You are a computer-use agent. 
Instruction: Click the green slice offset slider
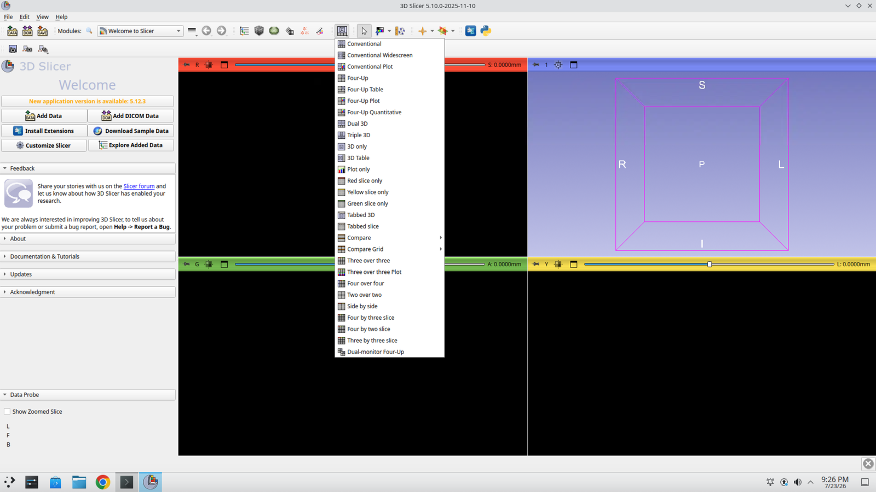click(360, 264)
